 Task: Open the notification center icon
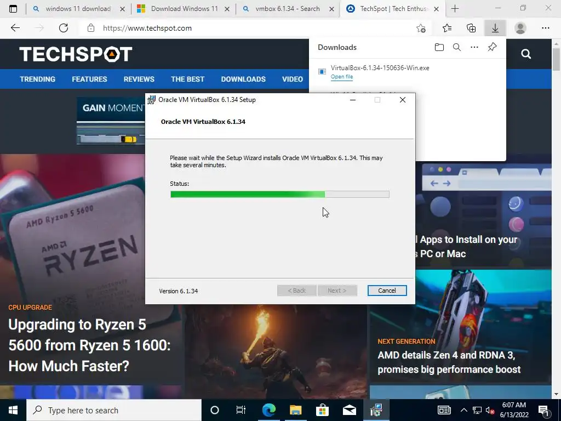[544, 411]
